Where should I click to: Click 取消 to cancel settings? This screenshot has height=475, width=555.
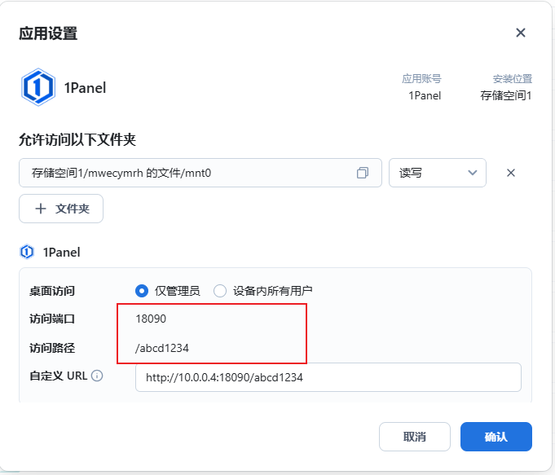pyautogui.click(x=415, y=437)
